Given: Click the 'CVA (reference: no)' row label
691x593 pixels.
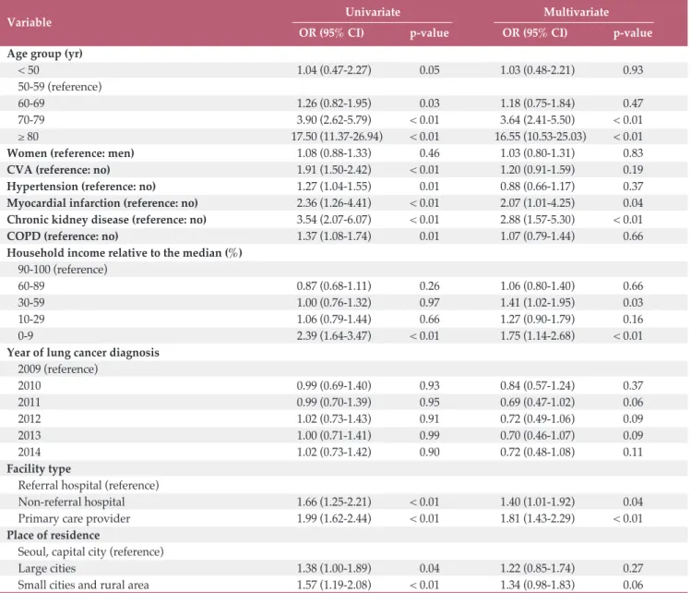Looking at the screenshot, I should point(59,170).
